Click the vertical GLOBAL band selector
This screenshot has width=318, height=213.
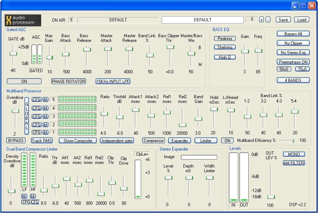coord(26,116)
